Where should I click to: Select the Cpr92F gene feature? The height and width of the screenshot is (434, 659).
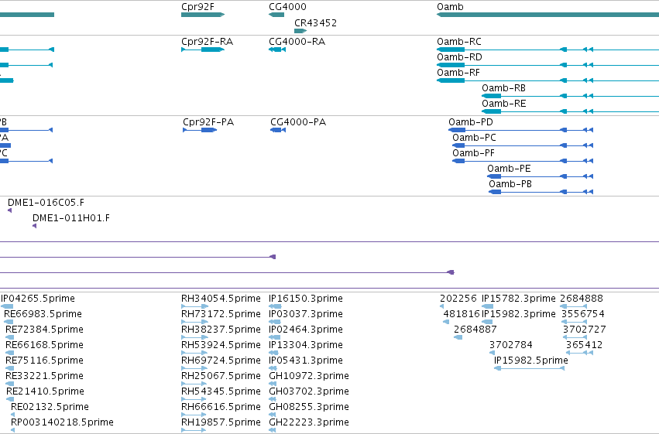[x=203, y=15]
